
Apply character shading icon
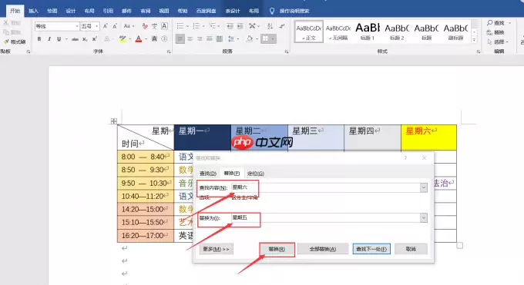point(154,39)
